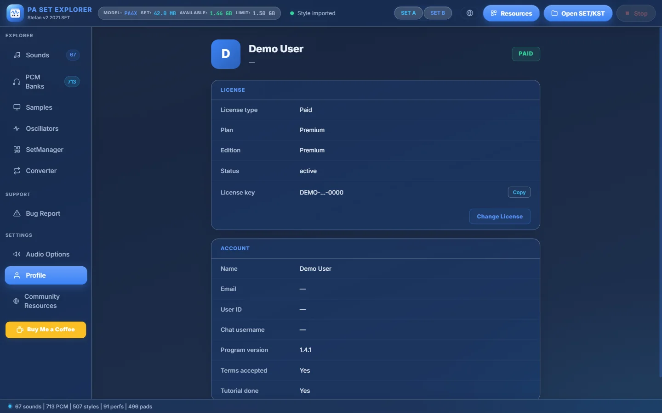
Task: Click Buy Me a Coffee button
Action: [46, 329]
